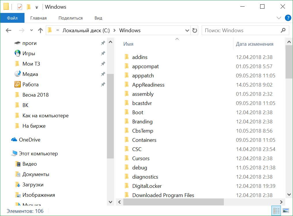Click the refresh button beside address bar

click(x=195, y=30)
